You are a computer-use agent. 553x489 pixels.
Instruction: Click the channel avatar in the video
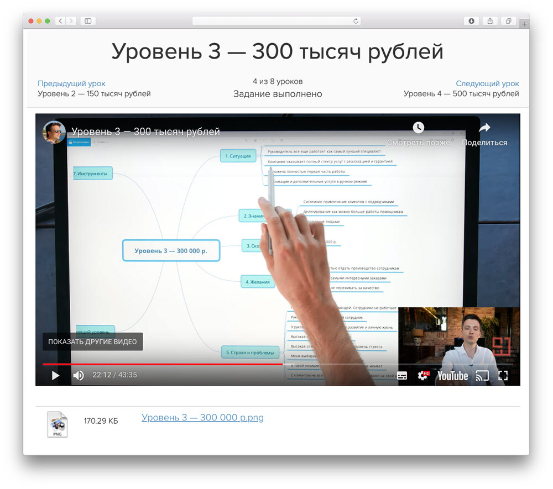(54, 132)
